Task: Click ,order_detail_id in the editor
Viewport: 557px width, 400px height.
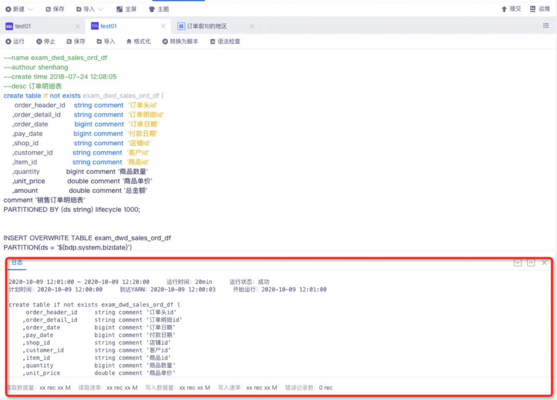Action: pos(37,114)
